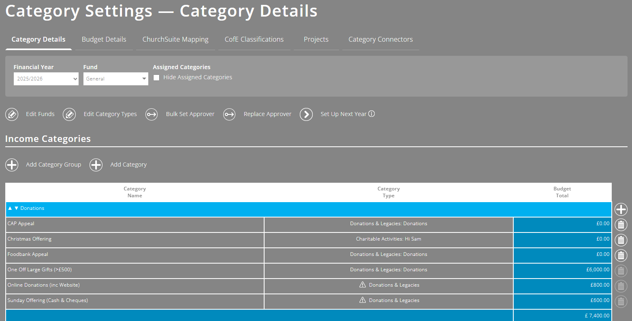Select the Replace Approver icon
The image size is (632, 321).
tap(229, 114)
